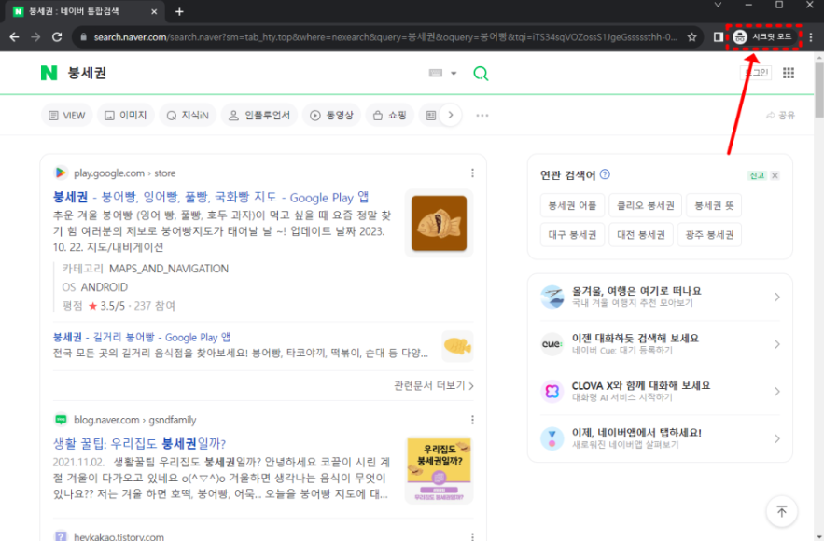
Task: Open the 연관 검색어 help icon
Action: pyautogui.click(x=605, y=174)
